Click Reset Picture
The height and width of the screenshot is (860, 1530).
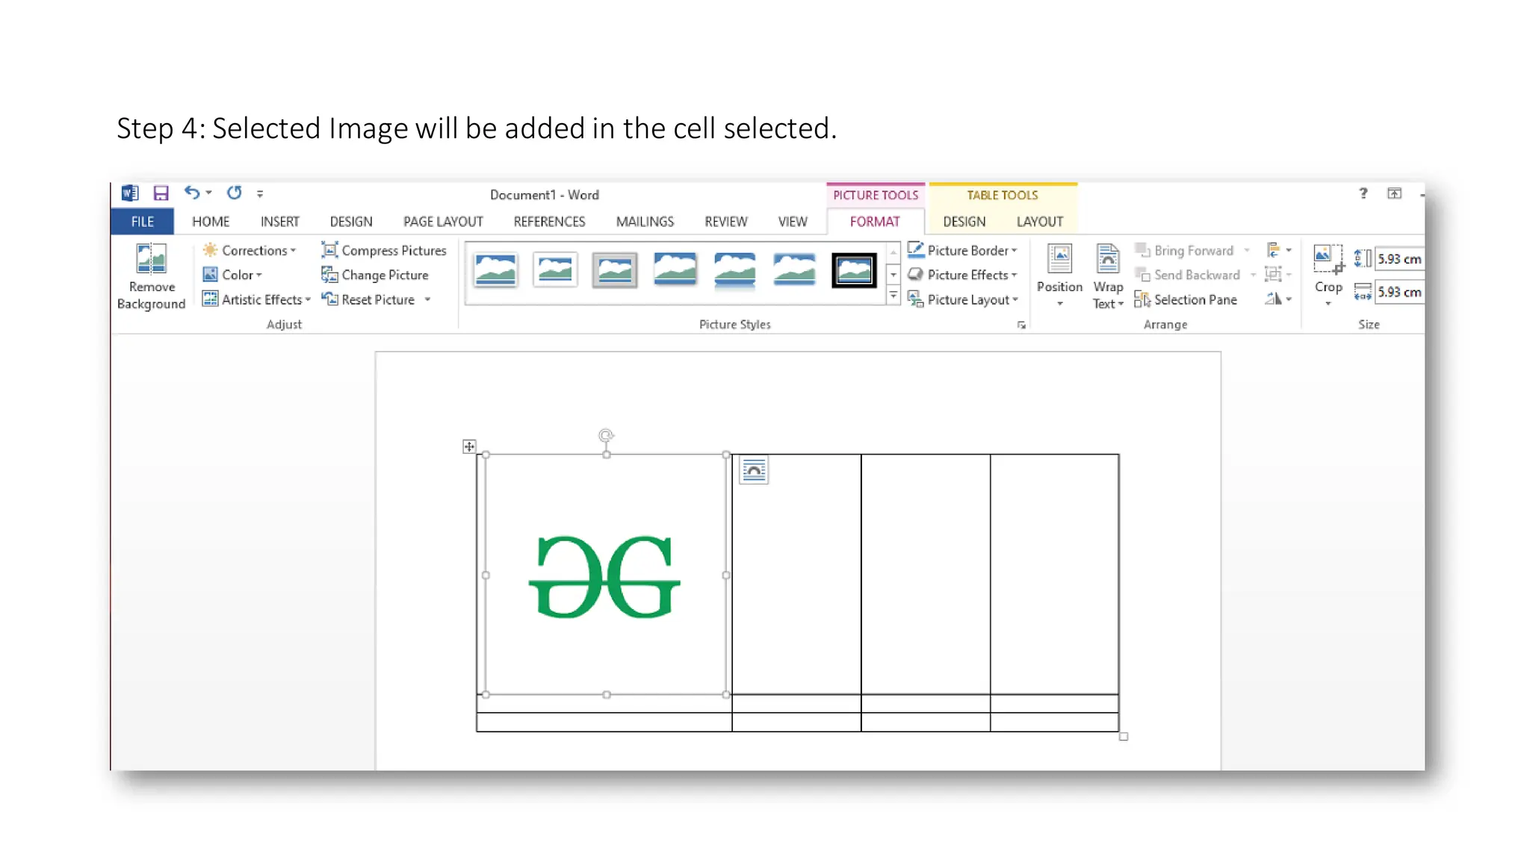point(368,299)
